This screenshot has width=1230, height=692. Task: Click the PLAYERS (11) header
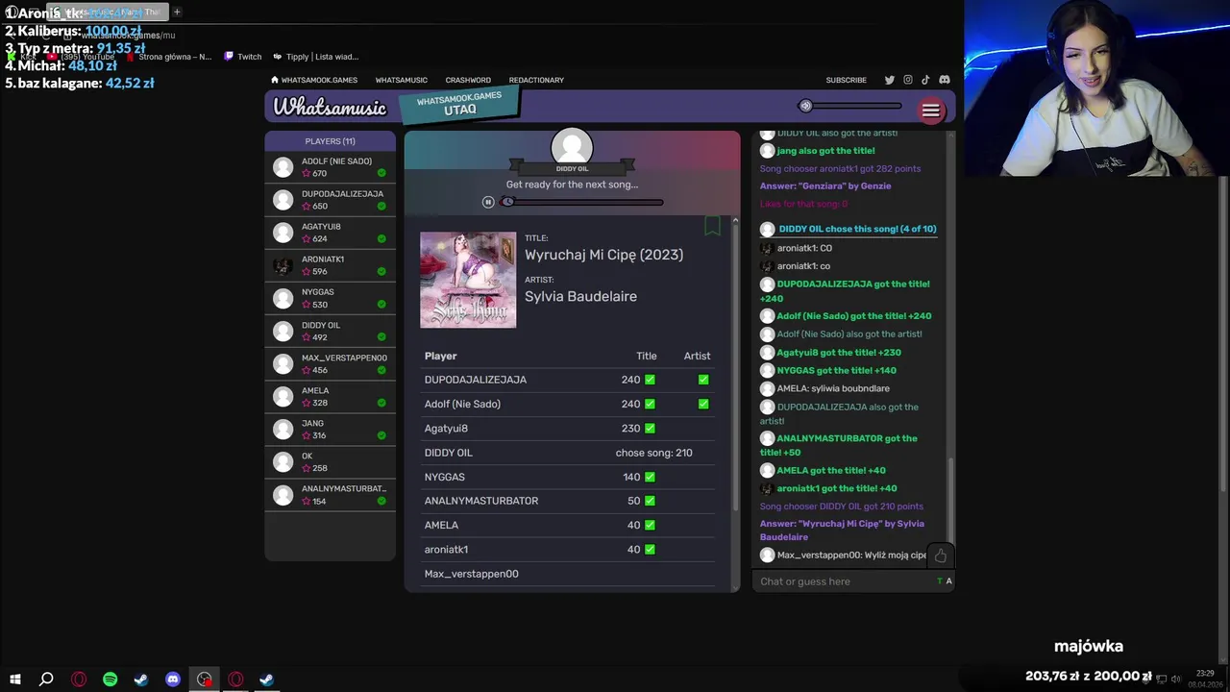click(330, 141)
